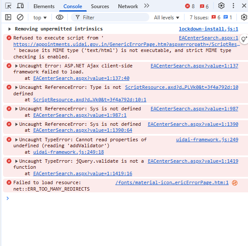Image resolution: width=248 pixels, height=246 pixels.
Task: Open EACenterSearch.aspx?value=1:1390 source link
Action: 193,124
